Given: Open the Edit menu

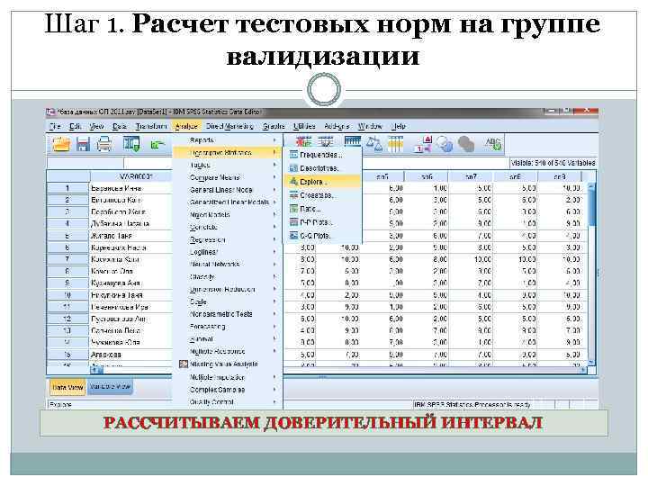Looking at the screenshot, I should pyautogui.click(x=75, y=127).
